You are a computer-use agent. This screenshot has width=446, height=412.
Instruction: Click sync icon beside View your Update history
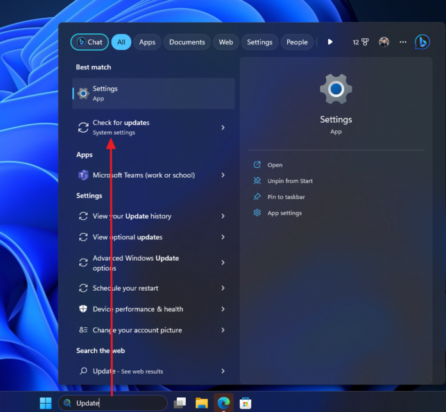(83, 216)
